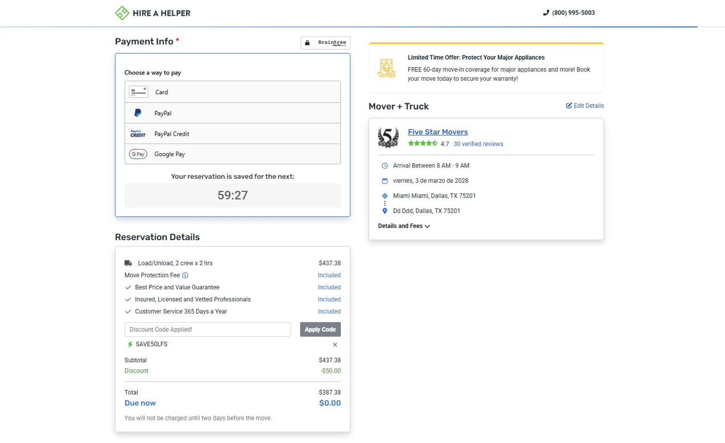Screen dimensions: 725x443
Task: Click the PayPal logo icon
Action: coord(138,113)
